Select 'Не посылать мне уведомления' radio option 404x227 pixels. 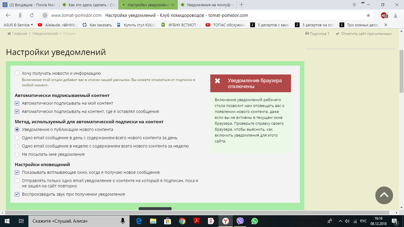pyautogui.click(x=17, y=154)
